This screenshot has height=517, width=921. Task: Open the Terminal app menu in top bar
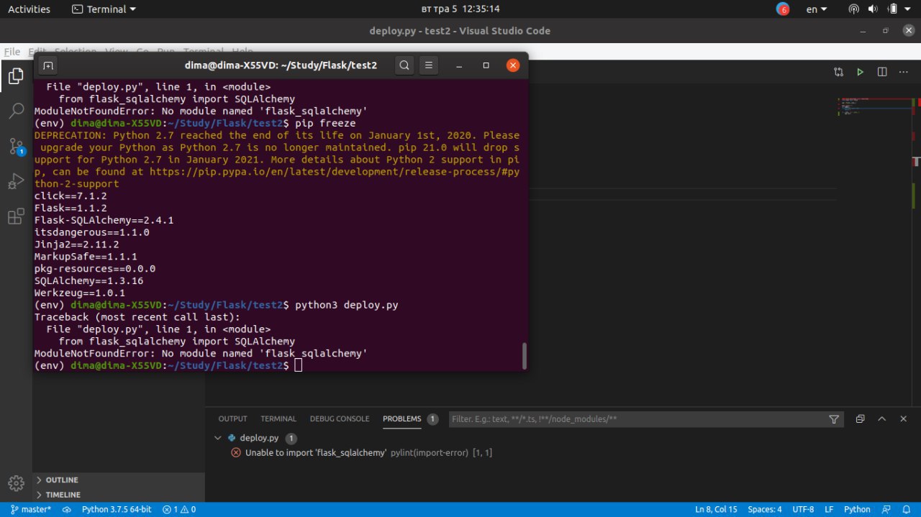tap(104, 9)
